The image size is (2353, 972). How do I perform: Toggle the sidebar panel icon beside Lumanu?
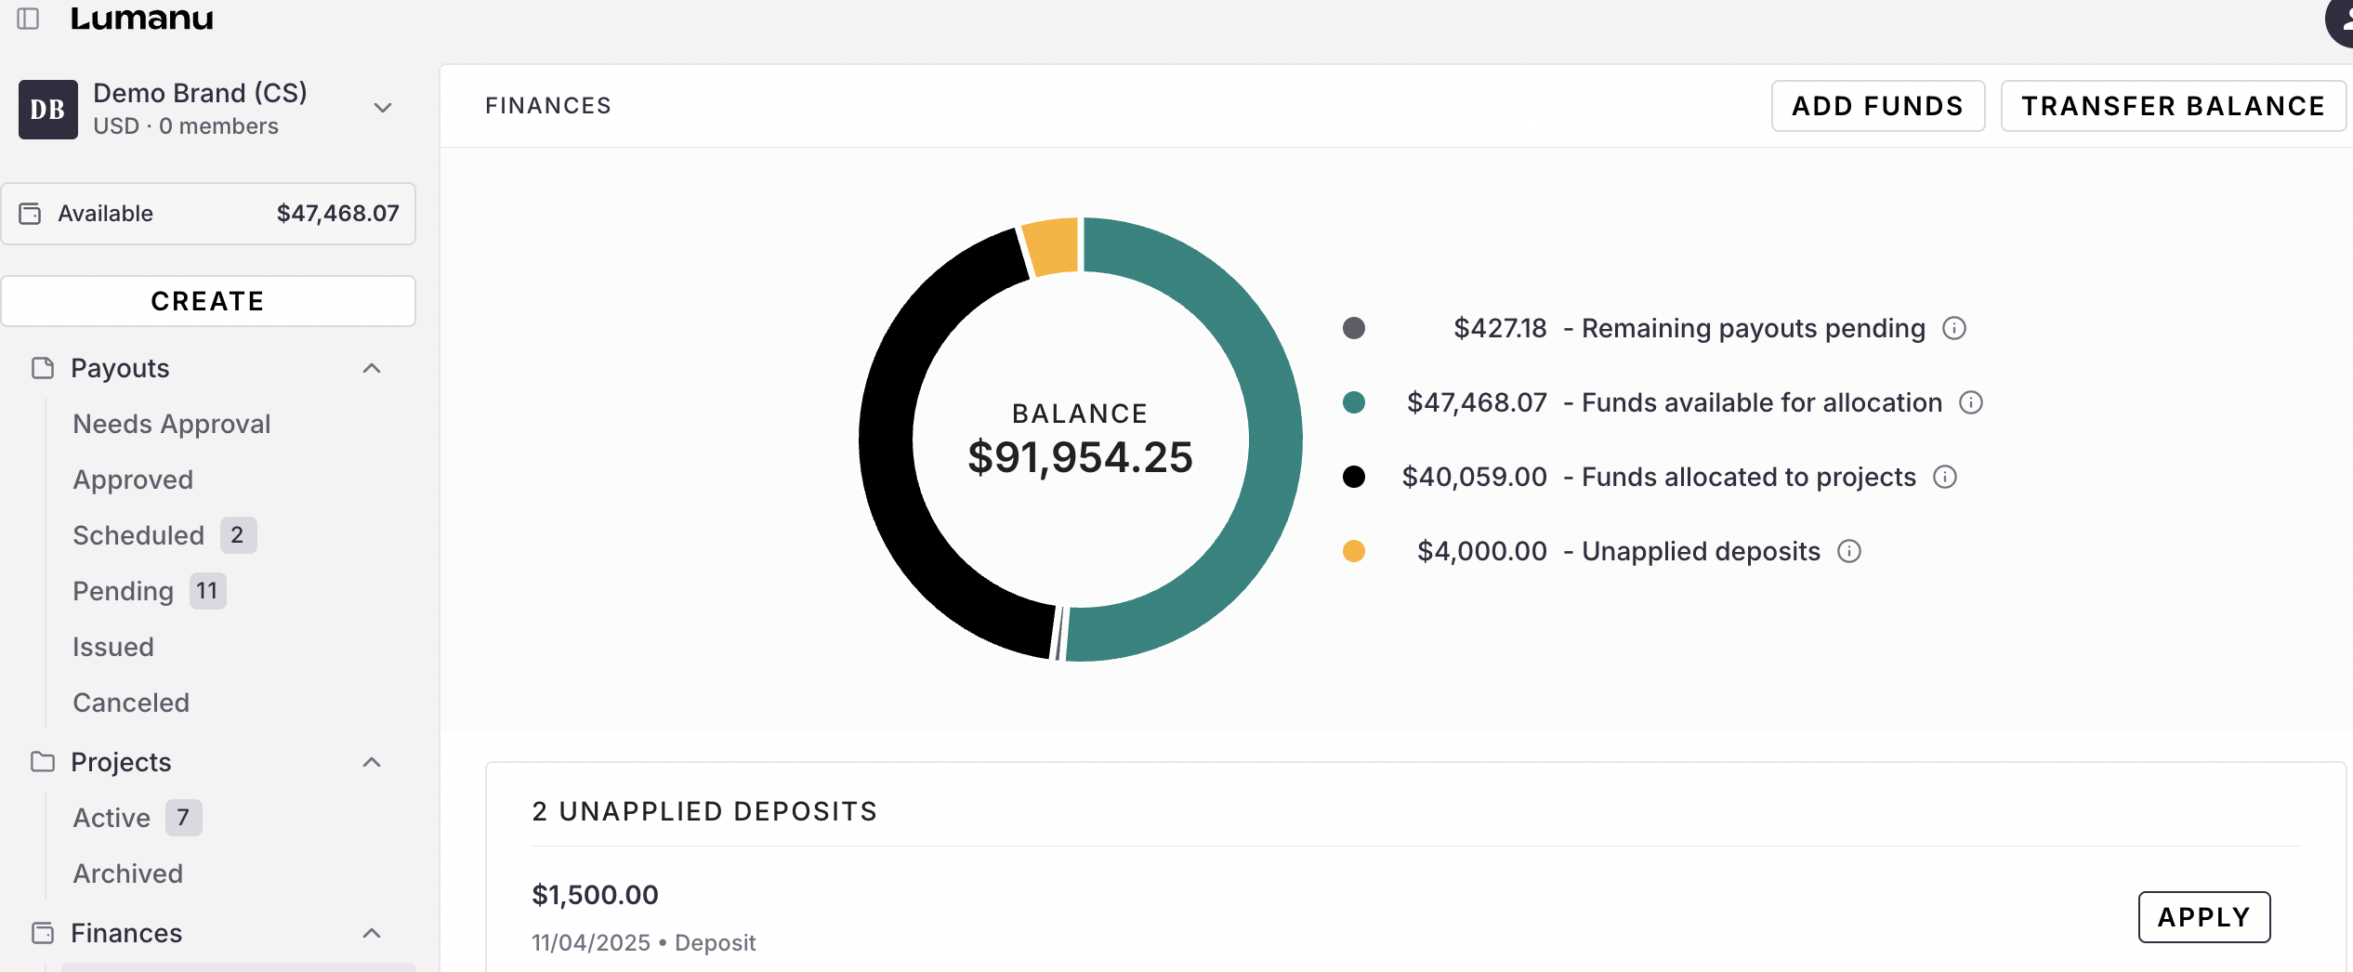[x=29, y=19]
